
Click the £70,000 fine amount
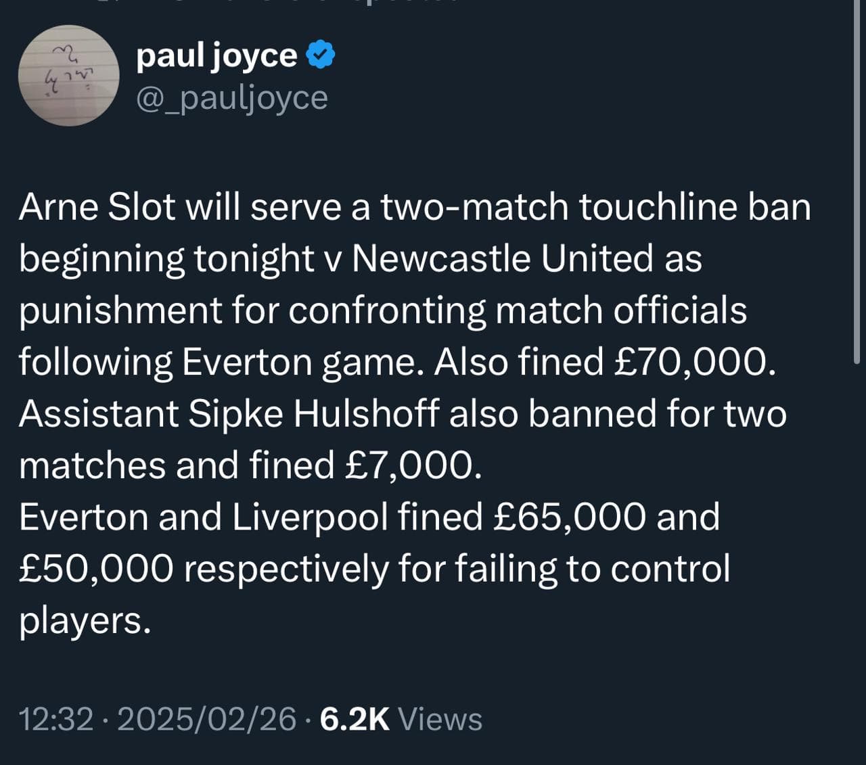[692, 362]
